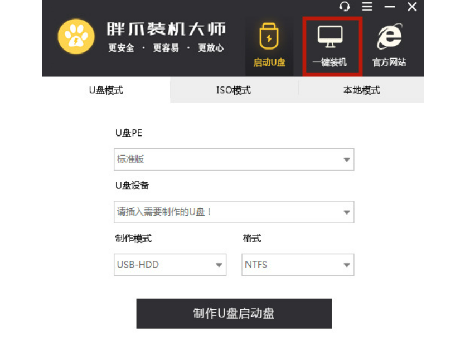This screenshot has width=470, height=345.
Task: Click the yellow paw logo icon
Action: [76, 37]
